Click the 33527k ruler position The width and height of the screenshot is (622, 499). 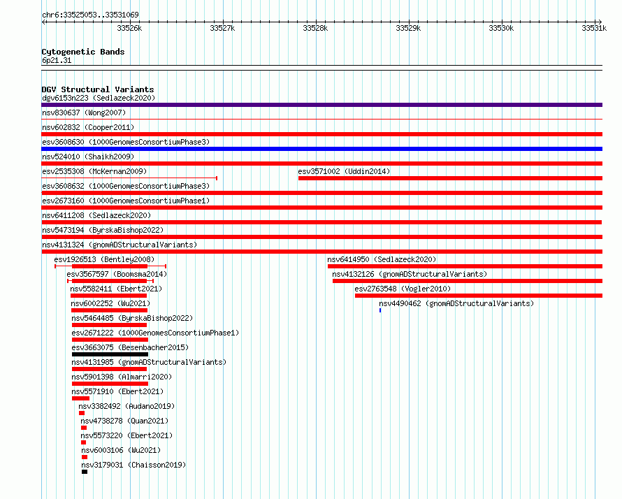pyautogui.click(x=222, y=28)
